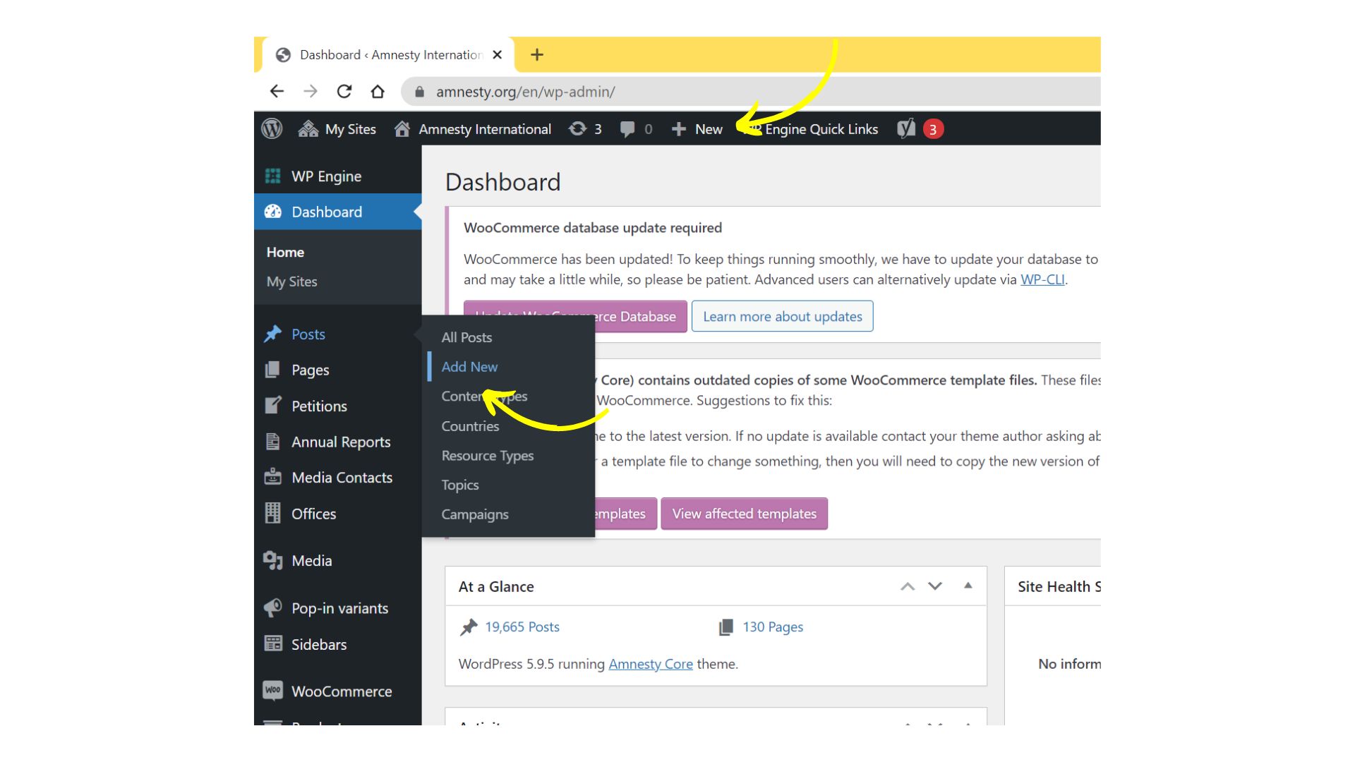This screenshot has width=1355, height=762.
Task: Follow the WP-CLI link
Action: click(x=1042, y=279)
